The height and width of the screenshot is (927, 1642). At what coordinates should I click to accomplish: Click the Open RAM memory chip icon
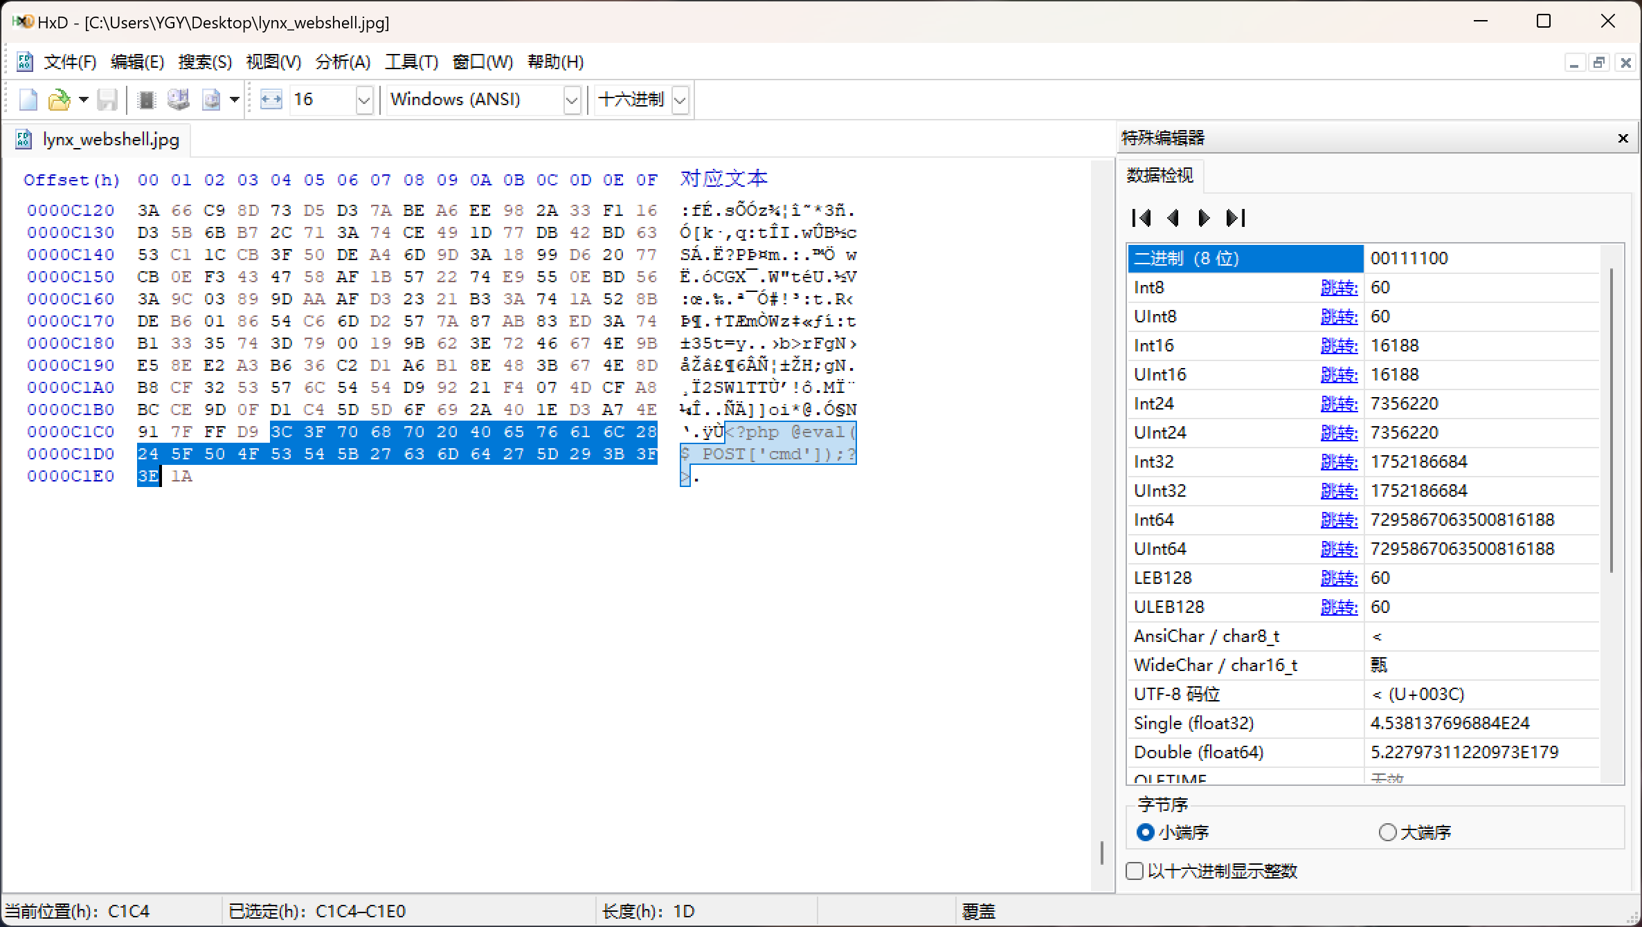tap(146, 100)
